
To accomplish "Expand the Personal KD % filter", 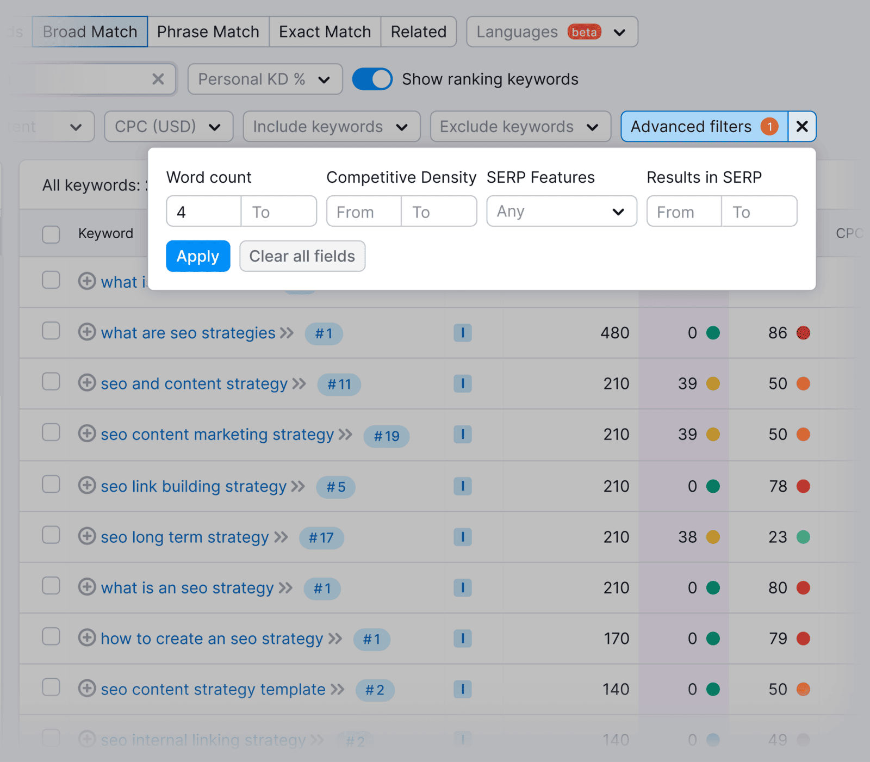I will pos(265,79).
